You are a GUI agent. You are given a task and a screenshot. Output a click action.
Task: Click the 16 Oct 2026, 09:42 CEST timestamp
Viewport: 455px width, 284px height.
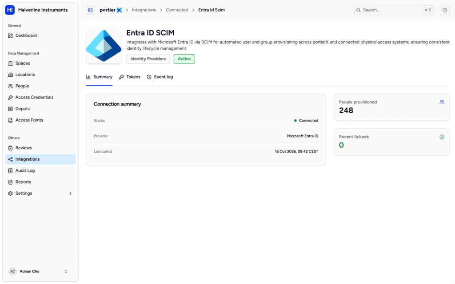(x=296, y=152)
